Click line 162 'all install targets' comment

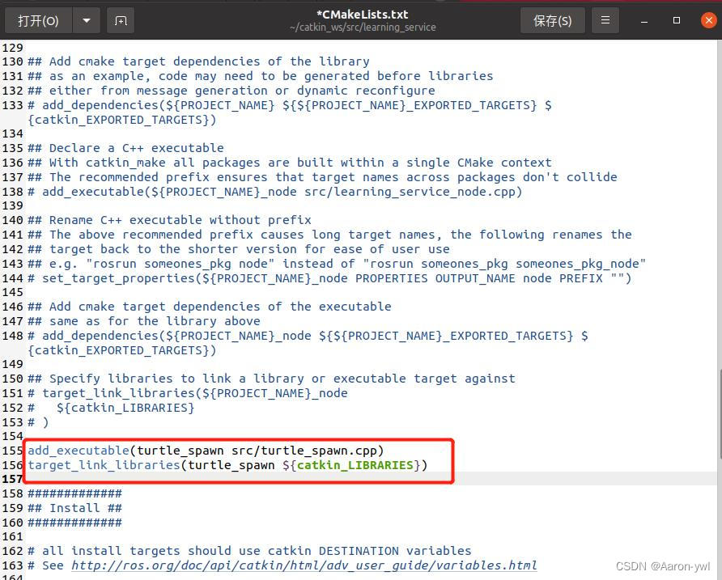249,551
